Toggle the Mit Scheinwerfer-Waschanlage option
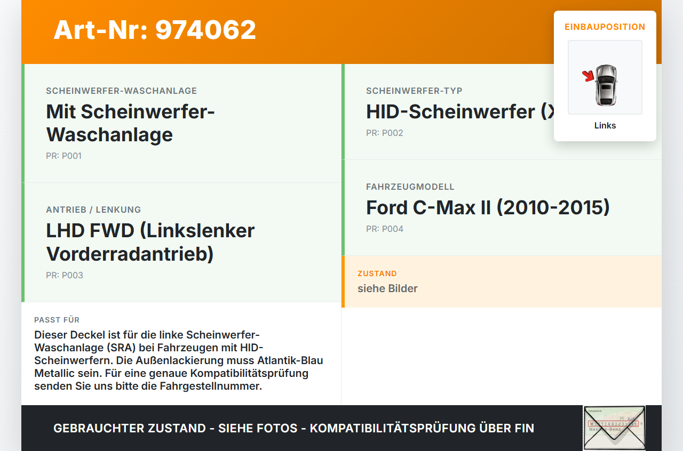Screen dimensions: 683x451 pyautogui.click(x=131, y=123)
